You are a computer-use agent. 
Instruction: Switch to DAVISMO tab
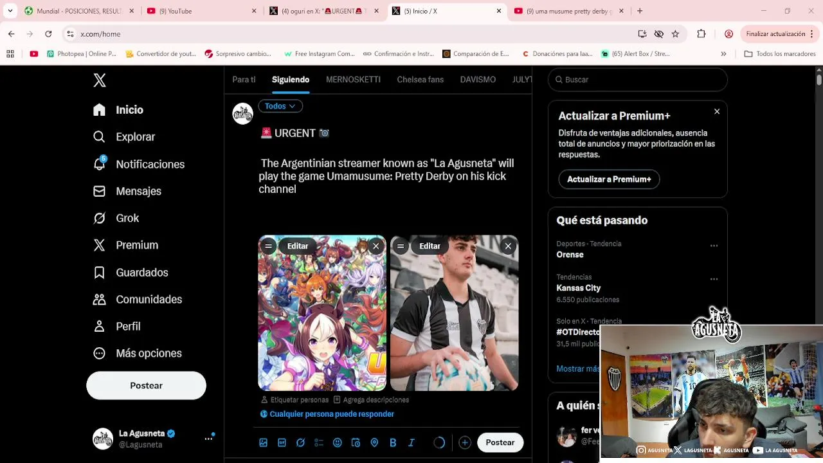point(478,80)
